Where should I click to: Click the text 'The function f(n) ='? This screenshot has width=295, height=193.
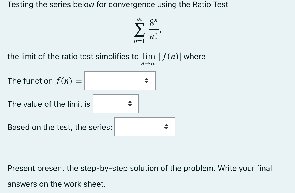click(42, 81)
